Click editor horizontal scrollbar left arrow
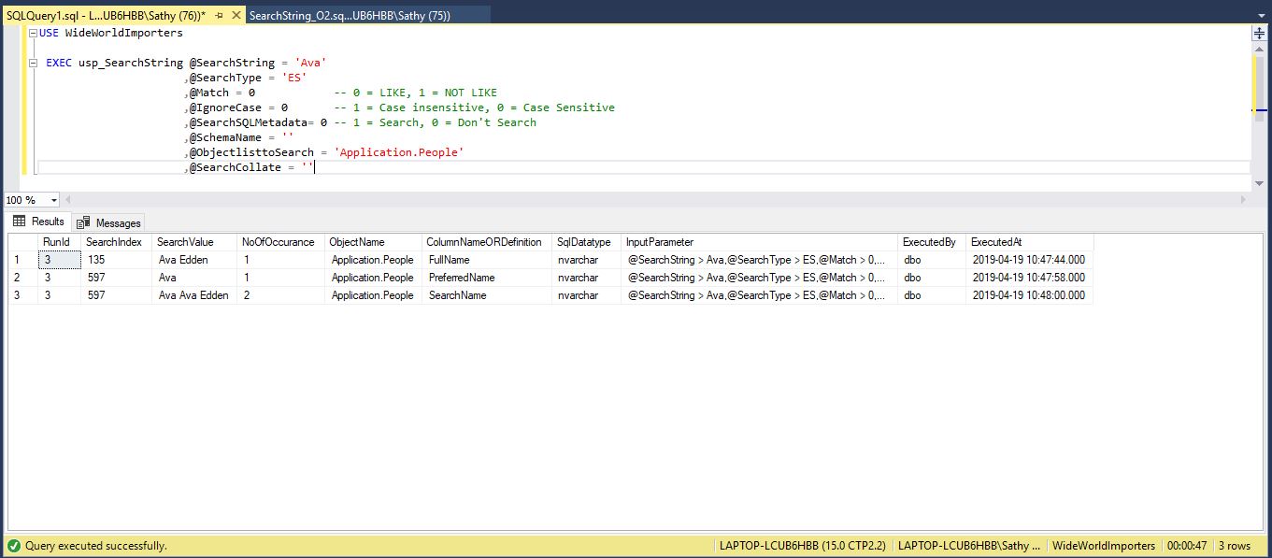 (68, 200)
